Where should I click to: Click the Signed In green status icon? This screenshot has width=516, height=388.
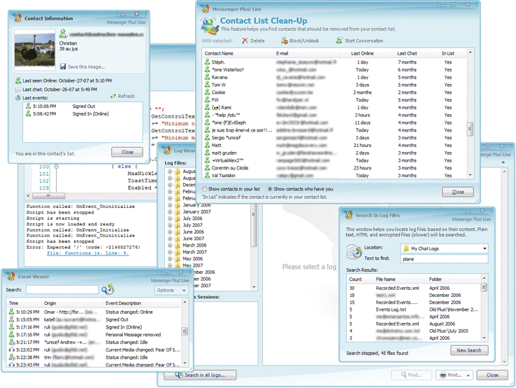[x=28, y=113]
